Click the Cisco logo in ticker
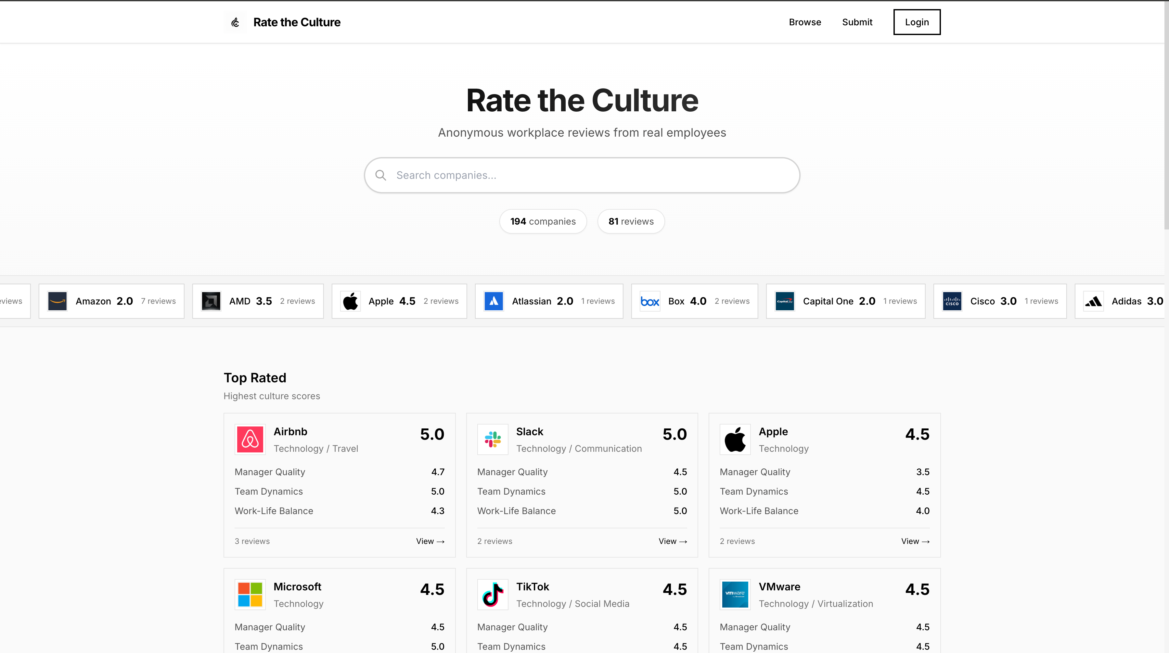Screen dimensions: 1169x653 point(952,301)
